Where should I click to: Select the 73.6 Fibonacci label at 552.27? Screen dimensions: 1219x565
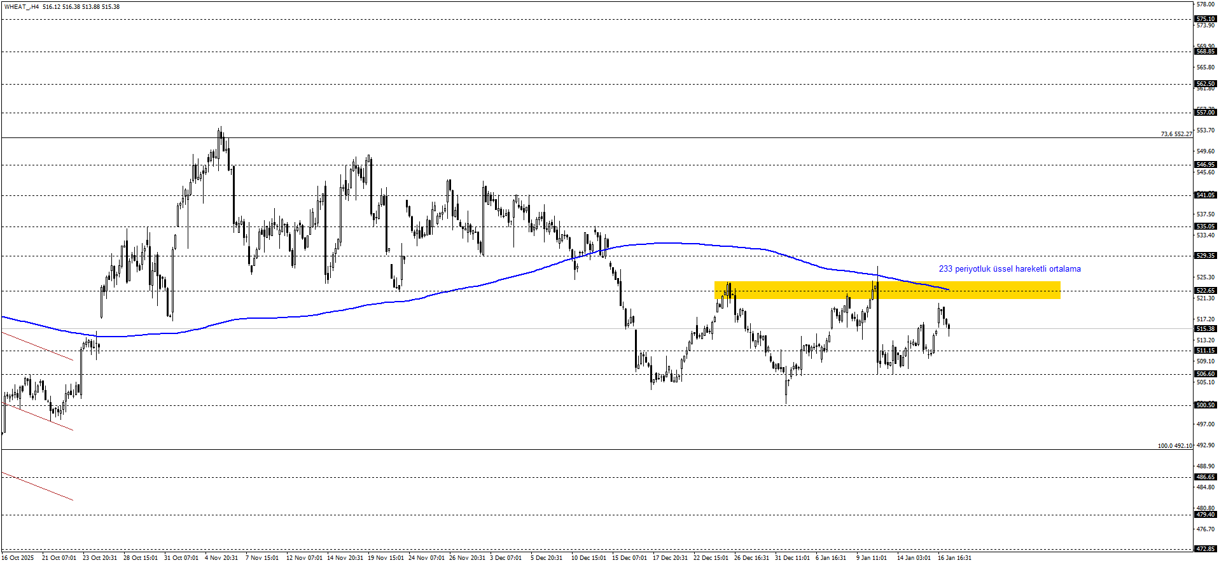tap(1176, 134)
